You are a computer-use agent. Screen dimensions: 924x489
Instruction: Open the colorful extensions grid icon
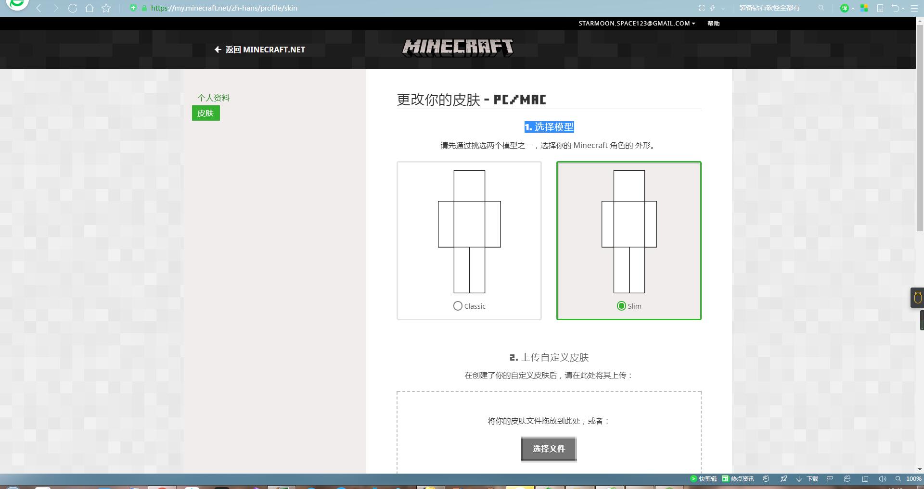864,8
